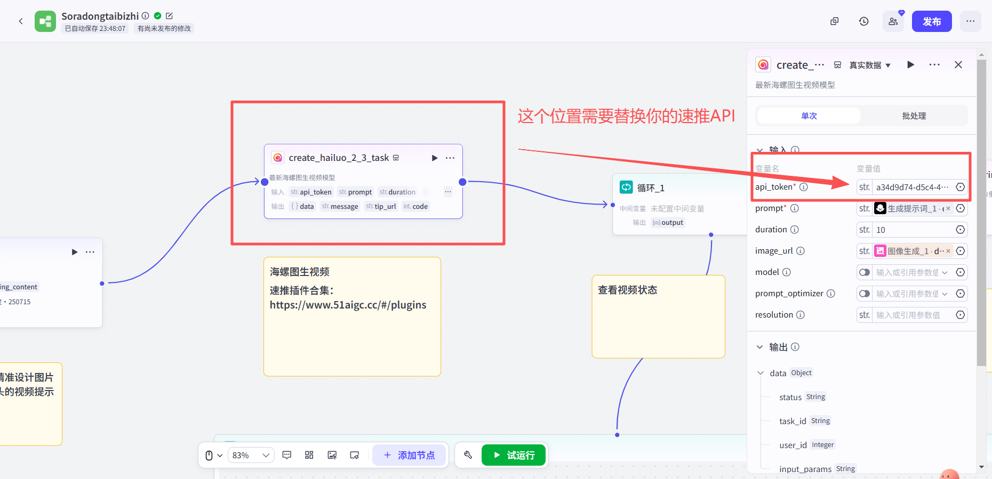
Task: Open the collaborators icon in header
Action: coord(893,21)
